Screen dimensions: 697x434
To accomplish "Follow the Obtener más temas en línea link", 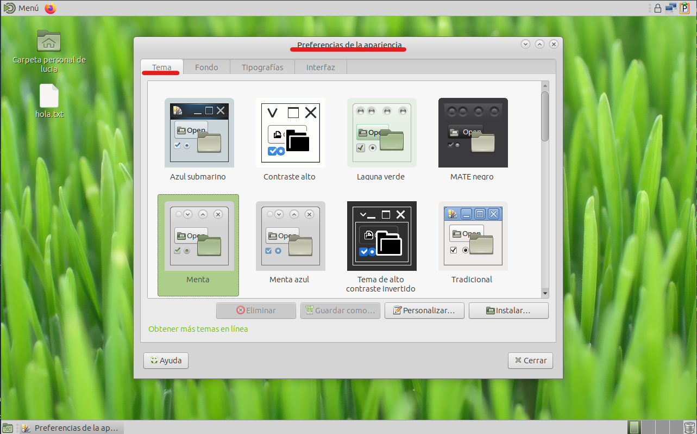I will pos(198,329).
